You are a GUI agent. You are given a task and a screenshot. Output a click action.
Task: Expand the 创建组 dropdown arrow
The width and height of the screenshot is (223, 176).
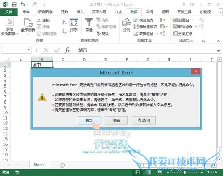click(193, 20)
